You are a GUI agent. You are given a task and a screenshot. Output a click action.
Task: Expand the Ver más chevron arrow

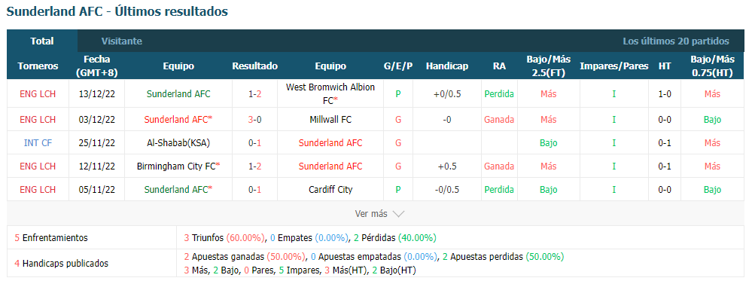[x=398, y=214]
